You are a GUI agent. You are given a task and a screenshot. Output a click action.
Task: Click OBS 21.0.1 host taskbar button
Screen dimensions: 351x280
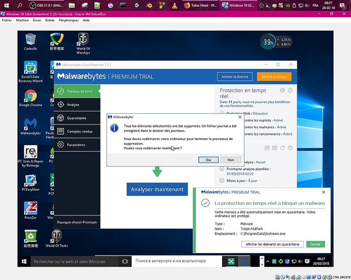pyautogui.click(x=46, y=5)
